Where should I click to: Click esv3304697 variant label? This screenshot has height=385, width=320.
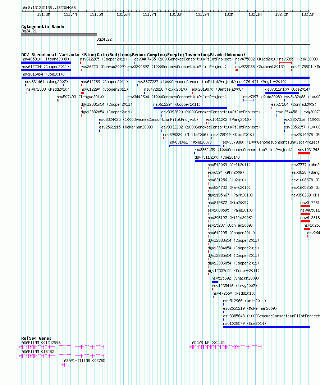(x=177, y=67)
